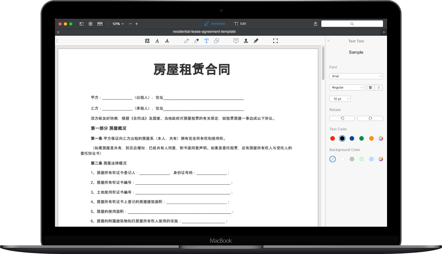Toggle the sidebar panel view icon
Image resolution: width=442 pixels, height=254 pixels.
tap(81, 24)
